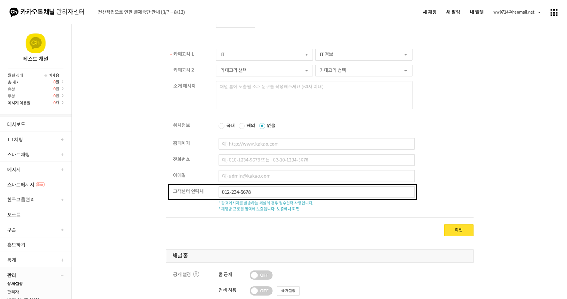This screenshot has width=567, height=299.
Task: Open the app grid launcher icon
Action: click(554, 12)
